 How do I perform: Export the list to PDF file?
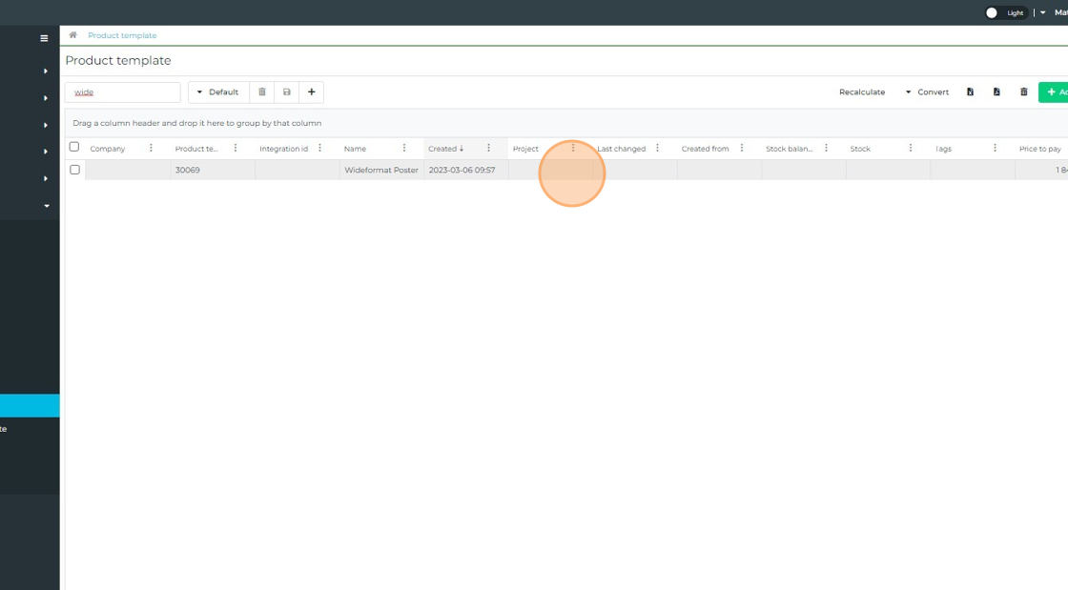coord(996,92)
